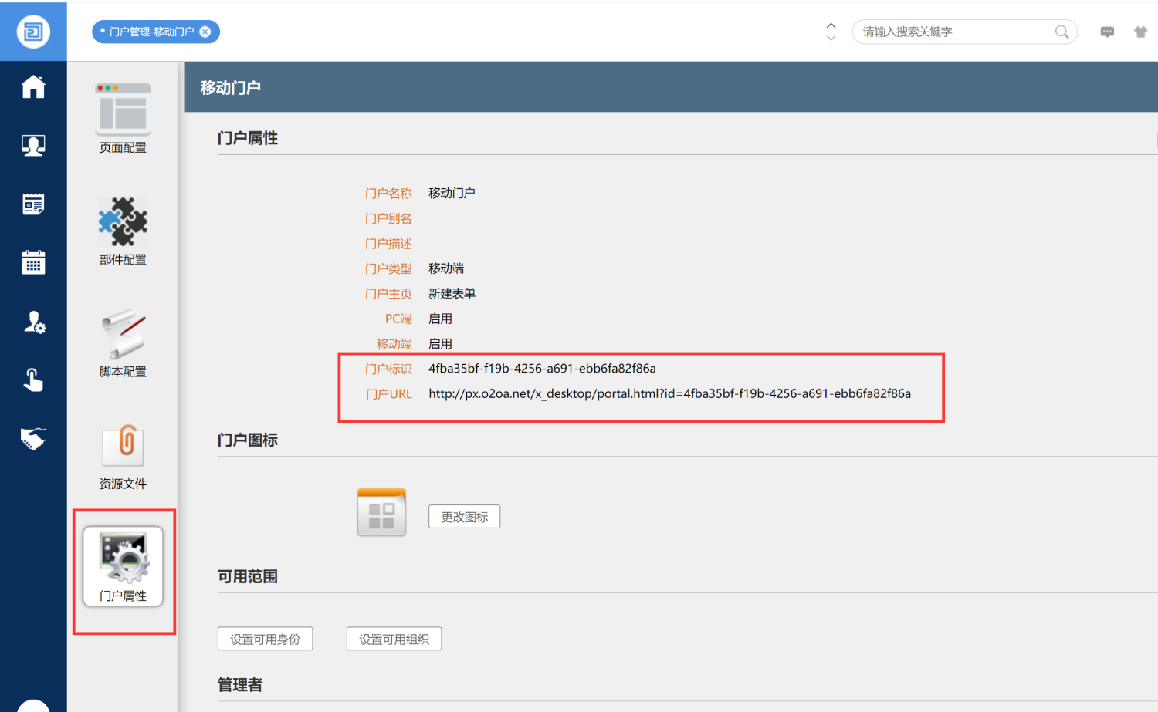Click the 门户属性 section heading

pos(247,137)
